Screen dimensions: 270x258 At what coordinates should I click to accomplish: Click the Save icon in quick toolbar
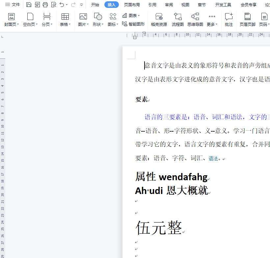point(29,5)
